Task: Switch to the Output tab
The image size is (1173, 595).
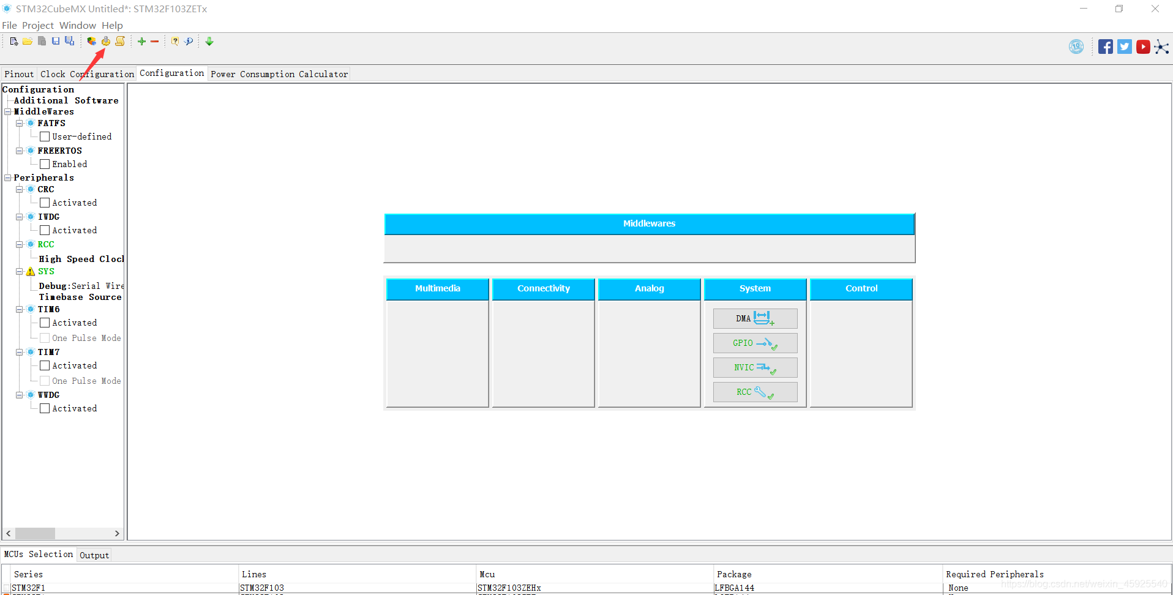Action: (x=94, y=555)
